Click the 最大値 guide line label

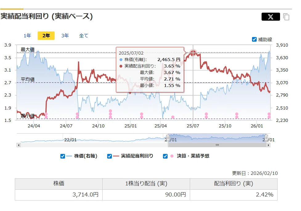[28, 50]
